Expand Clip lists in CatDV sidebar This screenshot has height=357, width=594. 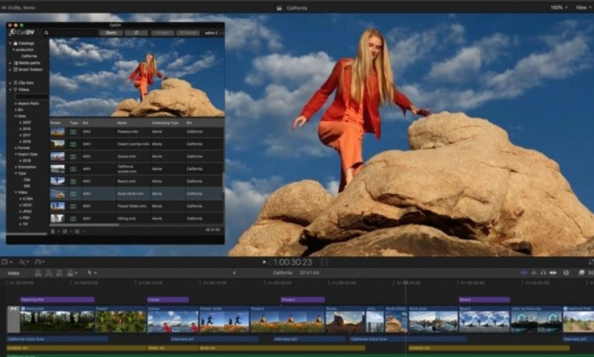coord(10,83)
